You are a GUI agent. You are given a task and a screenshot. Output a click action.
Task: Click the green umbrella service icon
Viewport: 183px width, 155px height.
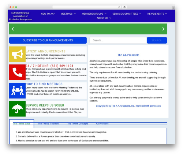pyautogui.click(x=17, y=108)
